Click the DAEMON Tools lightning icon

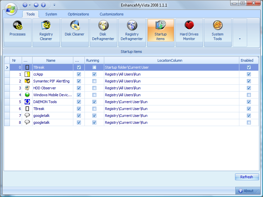click(x=27, y=102)
